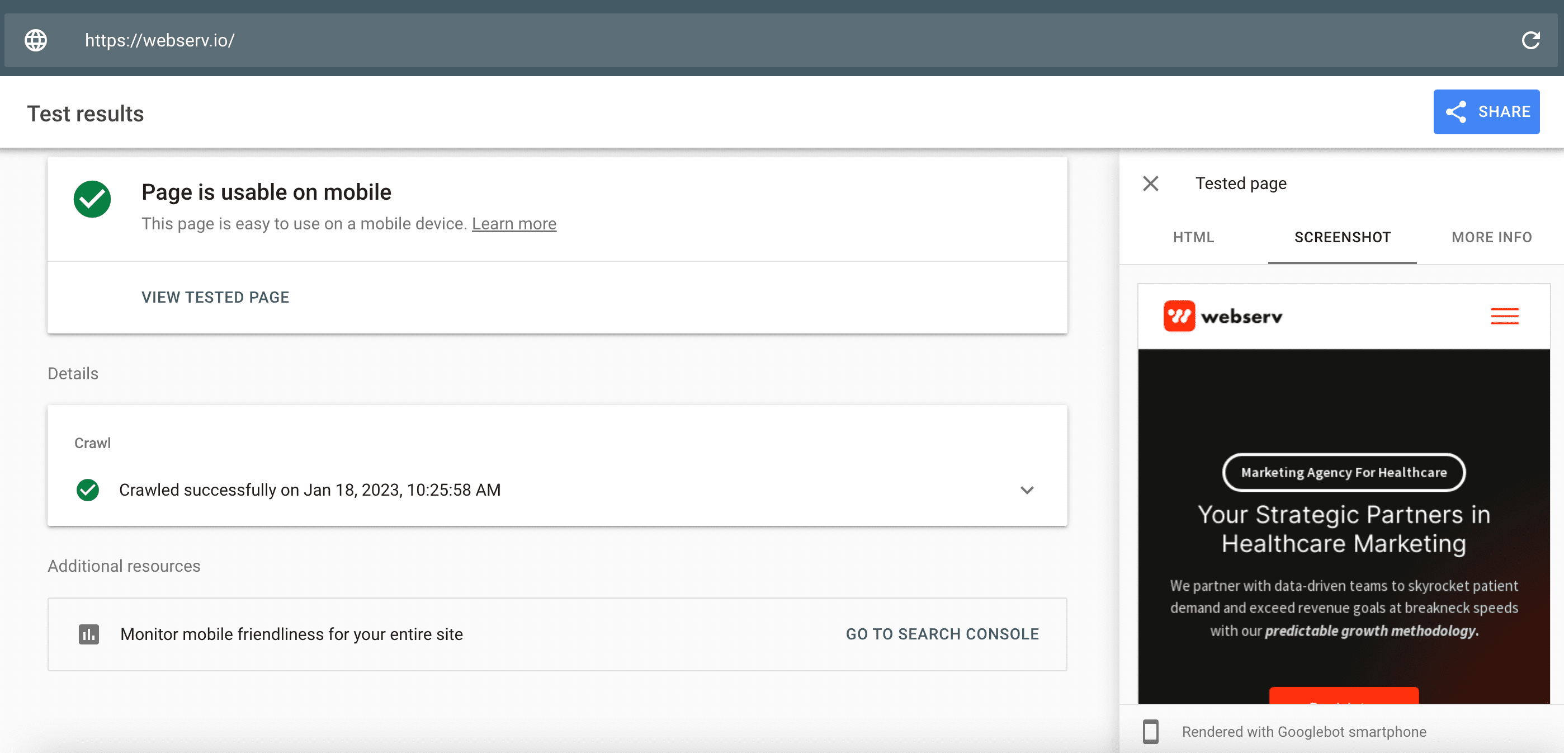This screenshot has height=753, width=1564.
Task: Click the Learn more link
Action: point(514,223)
